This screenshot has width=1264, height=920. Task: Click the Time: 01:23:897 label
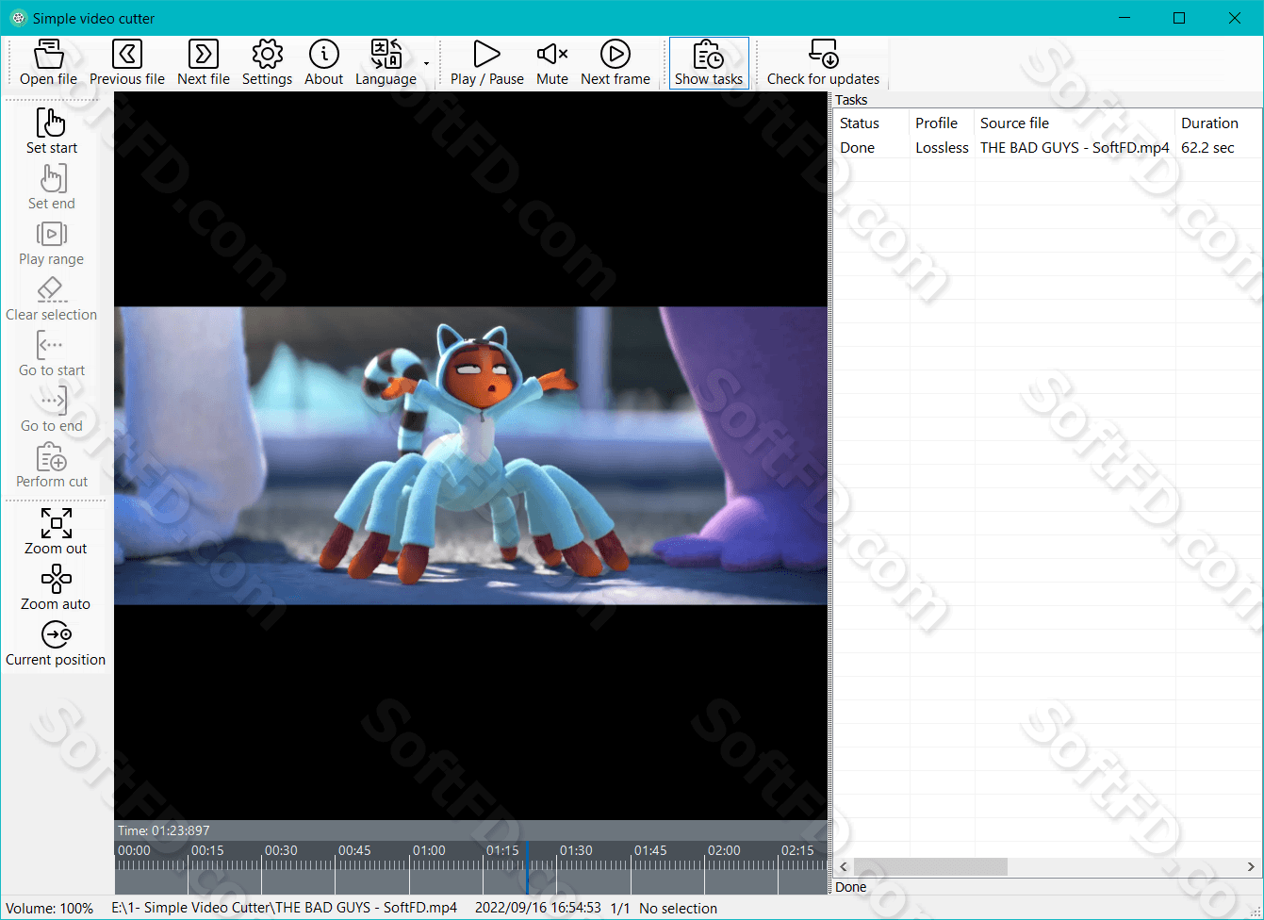click(x=164, y=830)
